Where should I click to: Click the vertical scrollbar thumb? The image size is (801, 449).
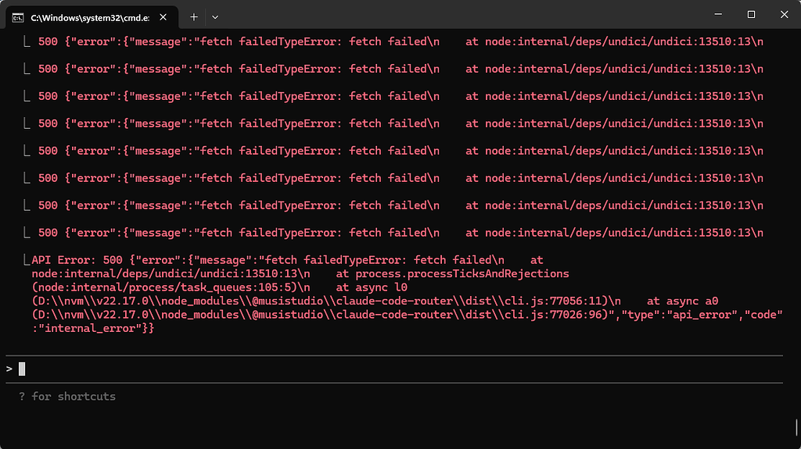click(796, 427)
